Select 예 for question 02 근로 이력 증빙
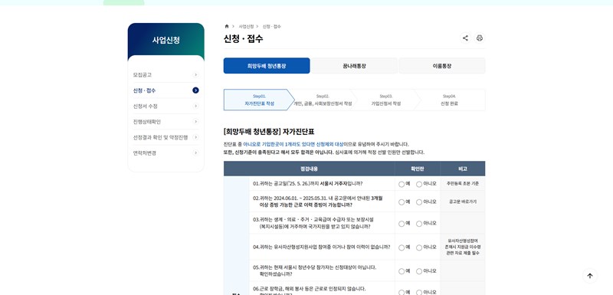The image size is (613, 295). 402,202
